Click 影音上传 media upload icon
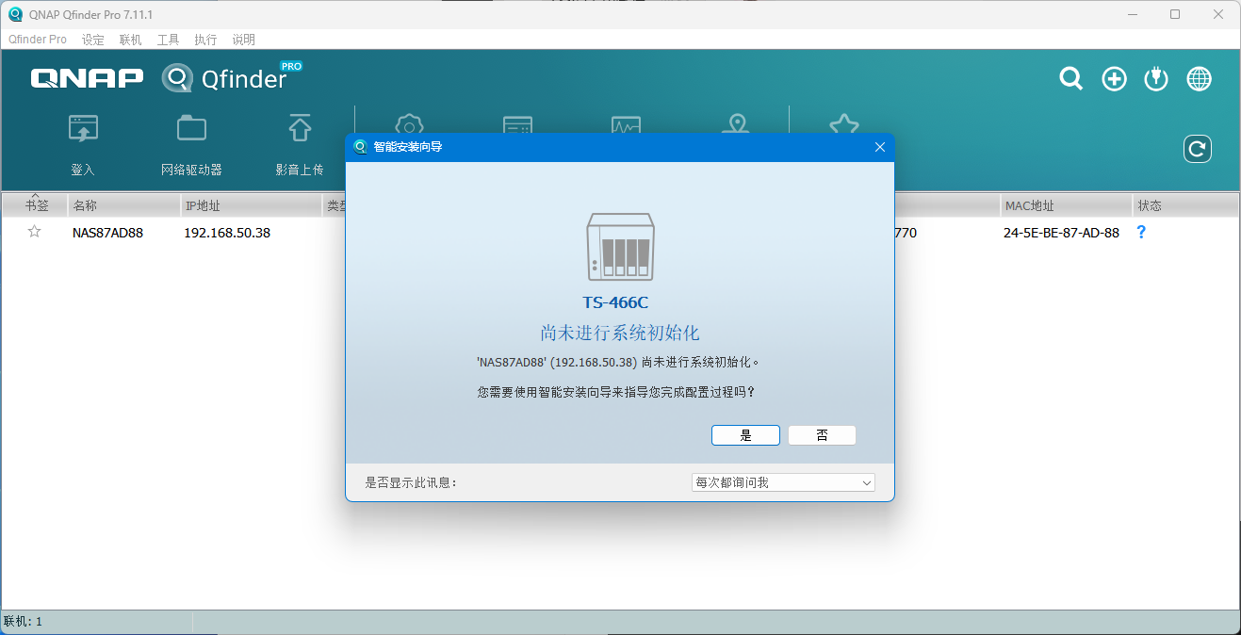 point(300,129)
